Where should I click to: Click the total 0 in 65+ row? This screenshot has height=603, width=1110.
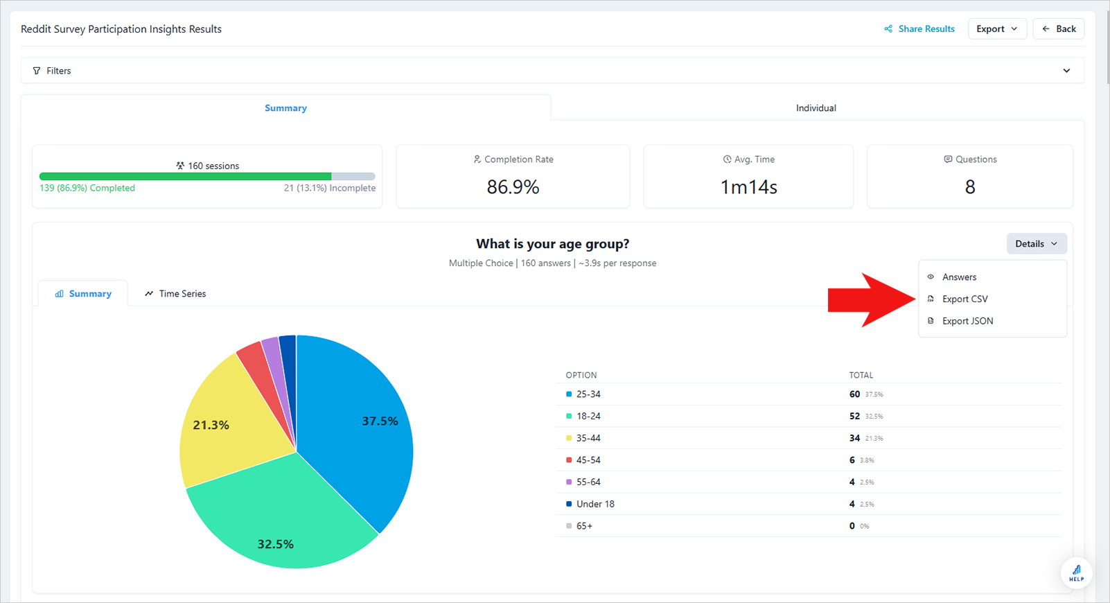(852, 526)
